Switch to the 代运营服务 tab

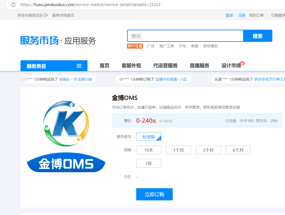(165, 66)
